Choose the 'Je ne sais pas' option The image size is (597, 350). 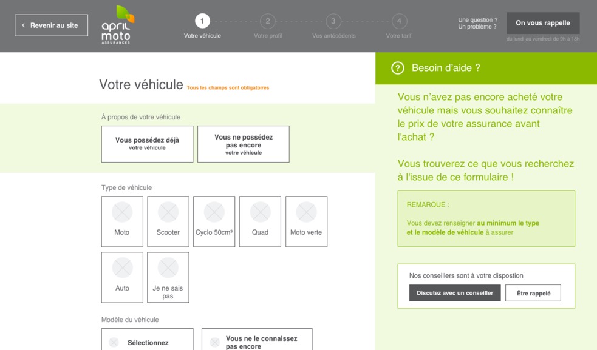168,278
